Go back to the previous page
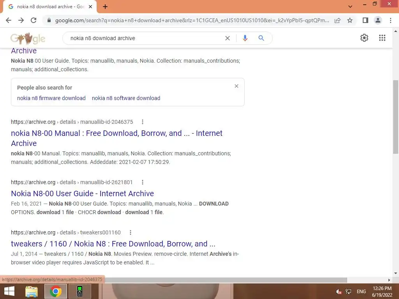The image size is (399, 299). [x=9, y=20]
